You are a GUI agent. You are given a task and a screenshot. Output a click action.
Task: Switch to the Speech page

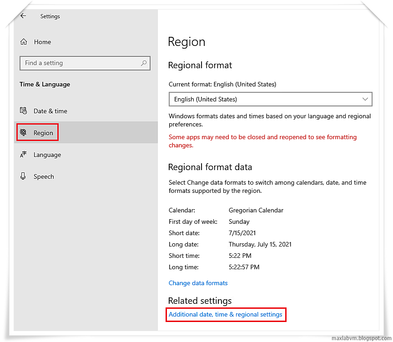[86, 176]
